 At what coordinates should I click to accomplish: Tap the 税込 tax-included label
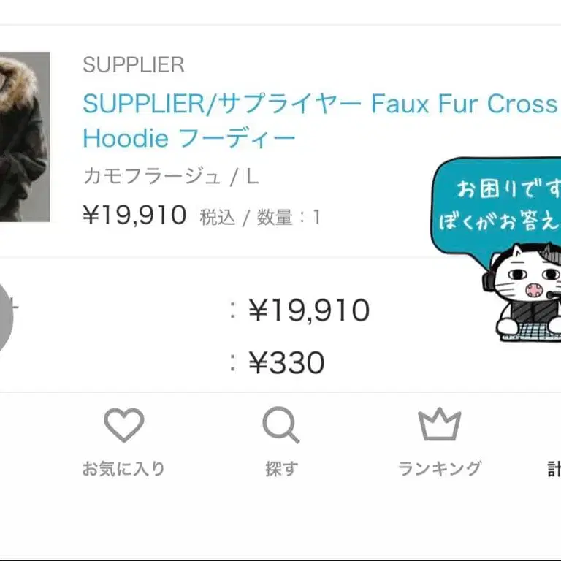coord(218,217)
